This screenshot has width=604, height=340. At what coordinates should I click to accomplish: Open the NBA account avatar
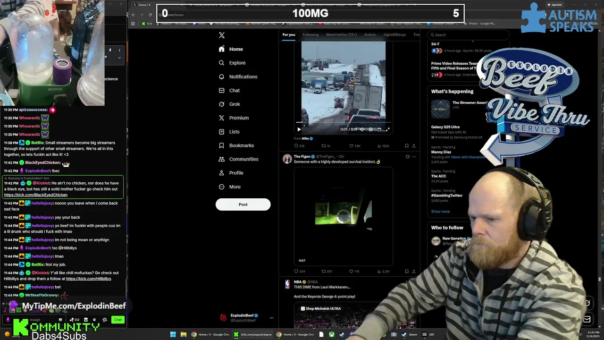click(287, 284)
